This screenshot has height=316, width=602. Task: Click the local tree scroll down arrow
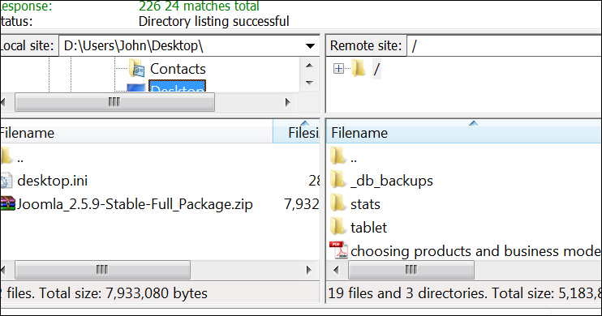pos(309,83)
